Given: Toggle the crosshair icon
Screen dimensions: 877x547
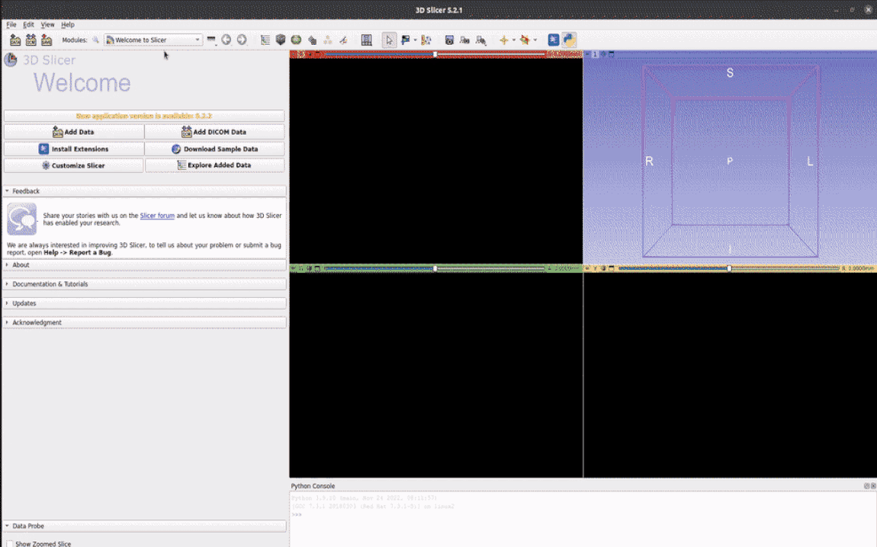Looking at the screenshot, I should point(504,40).
